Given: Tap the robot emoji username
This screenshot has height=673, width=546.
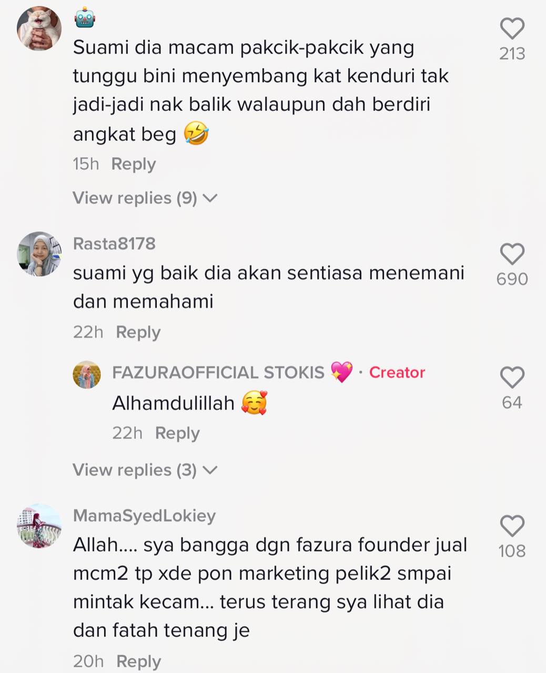Looking at the screenshot, I should click(84, 18).
